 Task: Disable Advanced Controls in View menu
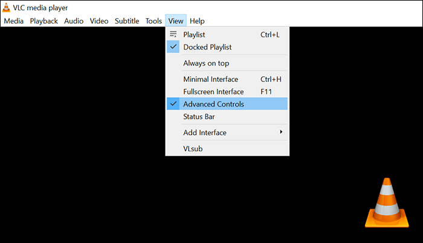tap(213, 104)
